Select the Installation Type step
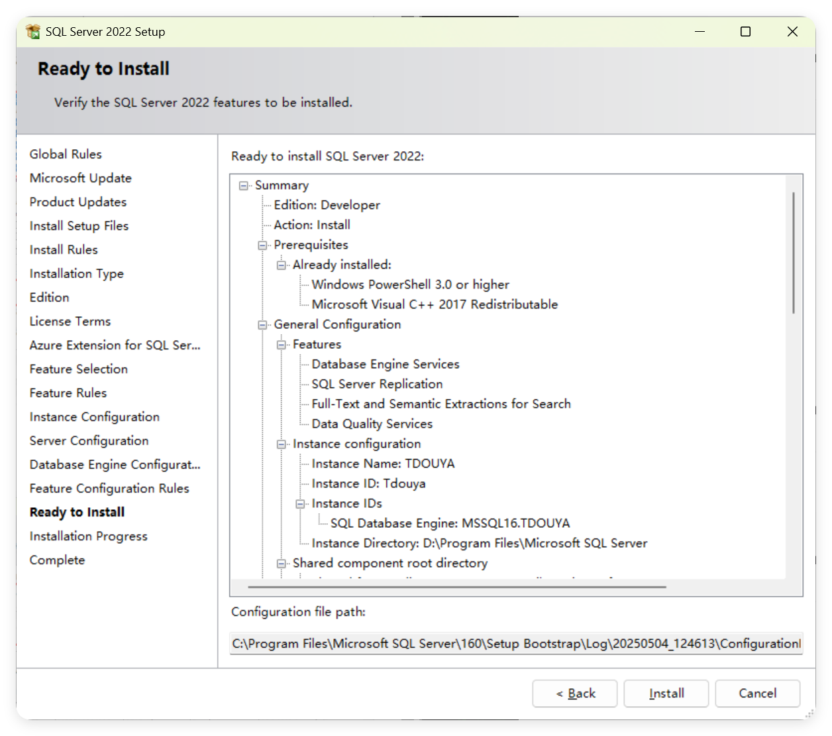Image resolution: width=832 pixels, height=736 pixels. pos(77,273)
